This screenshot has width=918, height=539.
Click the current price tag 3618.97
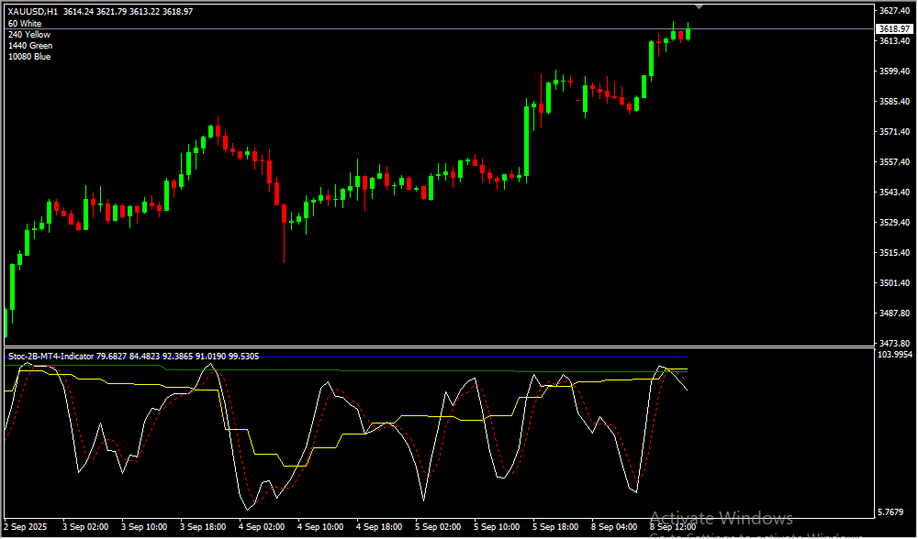[x=893, y=29]
